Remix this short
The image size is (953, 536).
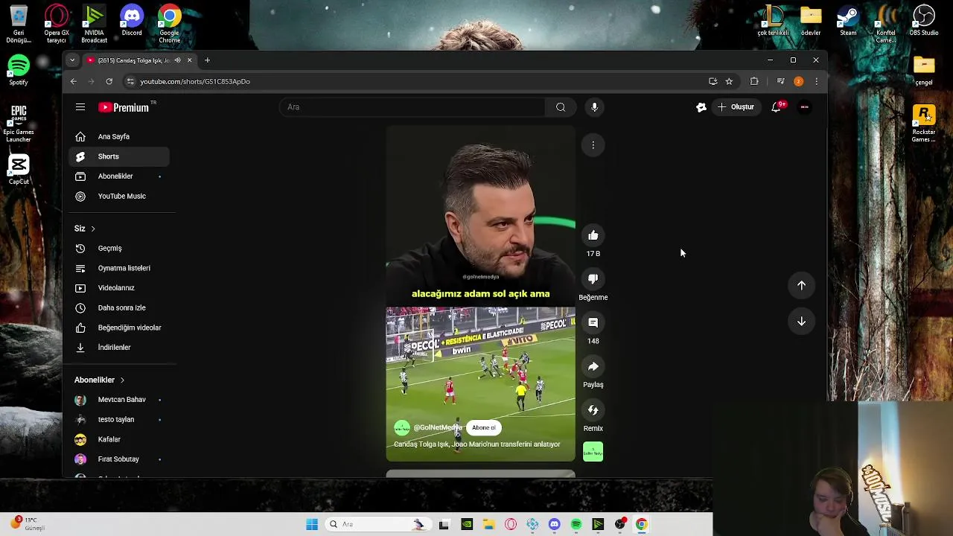coord(593,410)
